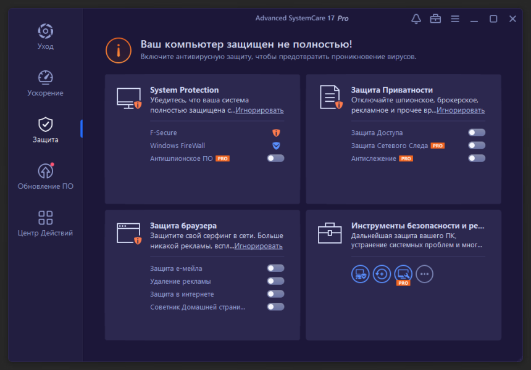
Task: Show more security tools via ellipsis icon
Action: [424, 274]
